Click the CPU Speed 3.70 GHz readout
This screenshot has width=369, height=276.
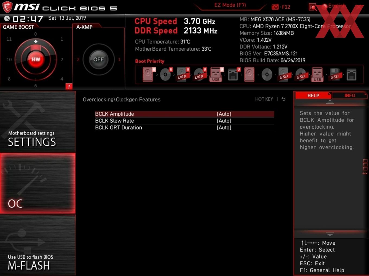(x=175, y=21)
